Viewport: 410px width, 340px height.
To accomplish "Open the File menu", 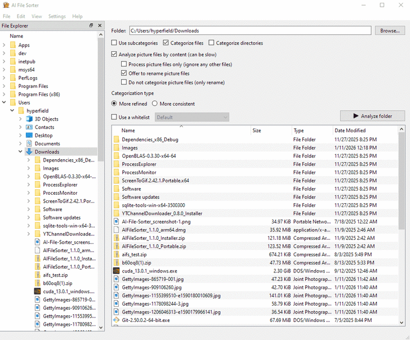I will (x=7, y=16).
